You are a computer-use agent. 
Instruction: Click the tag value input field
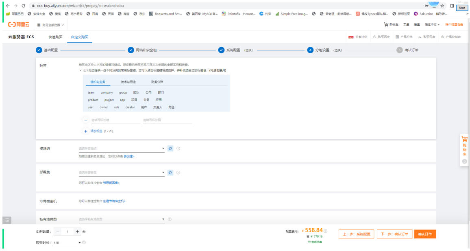167,120
